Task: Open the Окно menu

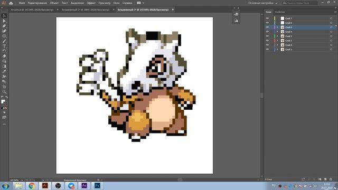Action: [x=116, y=3]
